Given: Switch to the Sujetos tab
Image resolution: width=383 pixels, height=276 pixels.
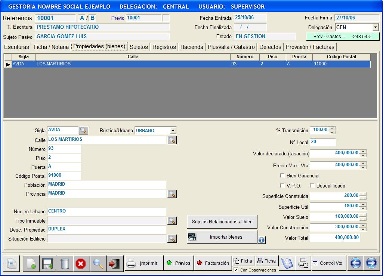Looking at the screenshot, I should tap(139, 47).
